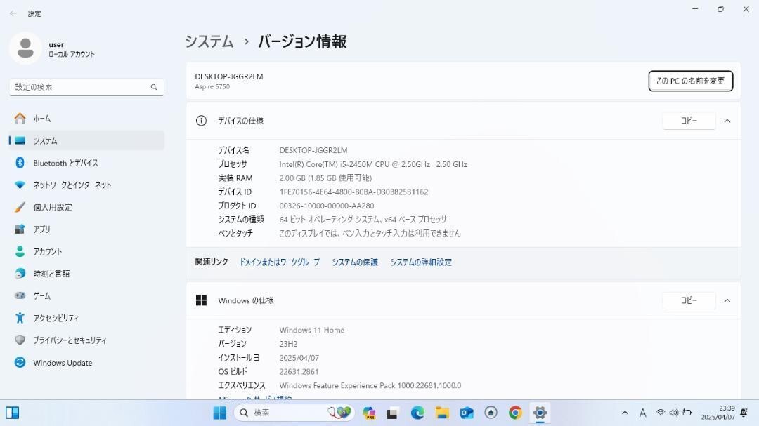The width and height of the screenshot is (759, 426).
Task: Collapse the デバイスの仕様 section
Action: 727,121
